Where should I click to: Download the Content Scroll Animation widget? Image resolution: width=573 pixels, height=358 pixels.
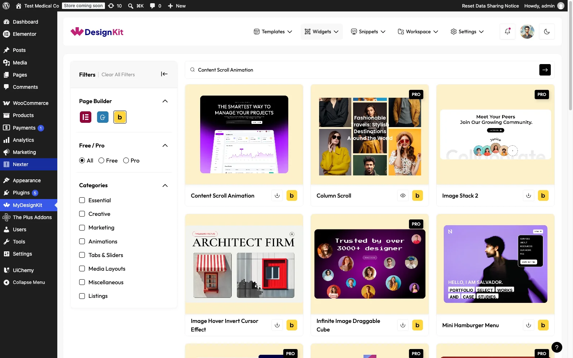point(277,195)
